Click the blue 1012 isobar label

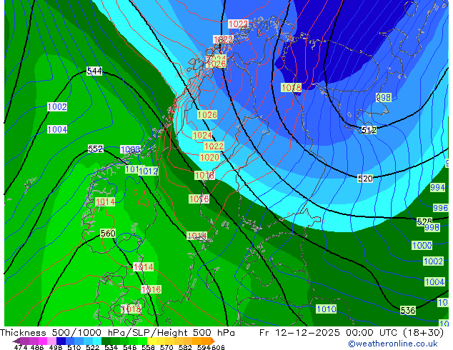[148, 171]
